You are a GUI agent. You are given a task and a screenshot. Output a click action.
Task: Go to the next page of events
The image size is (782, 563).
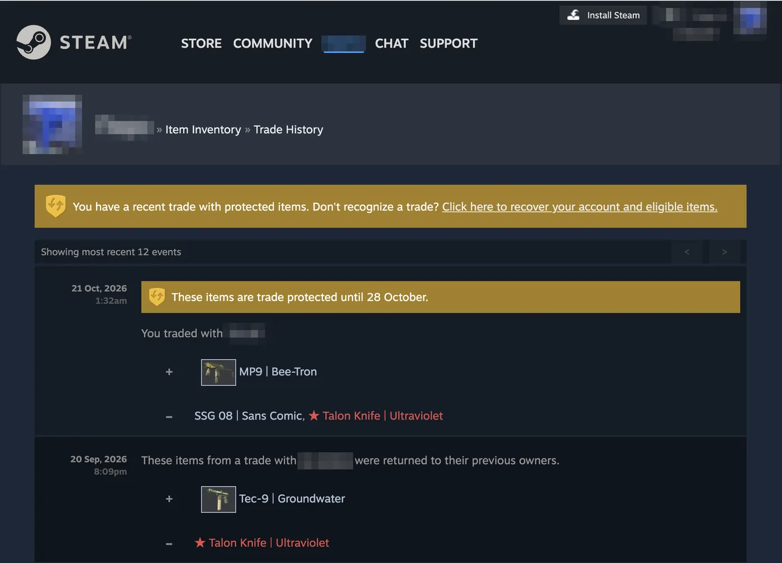pos(724,252)
